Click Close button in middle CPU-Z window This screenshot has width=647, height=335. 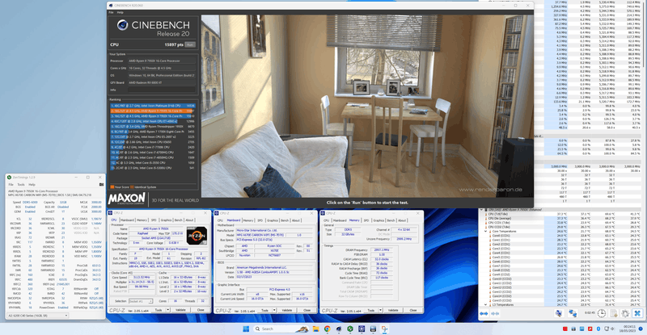(307, 310)
